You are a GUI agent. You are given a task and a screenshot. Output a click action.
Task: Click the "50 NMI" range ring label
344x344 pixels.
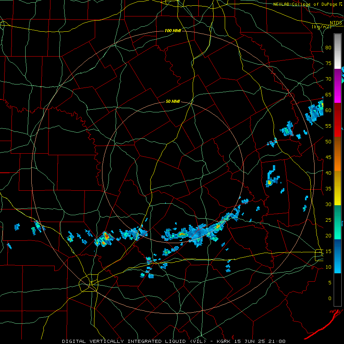173,101
